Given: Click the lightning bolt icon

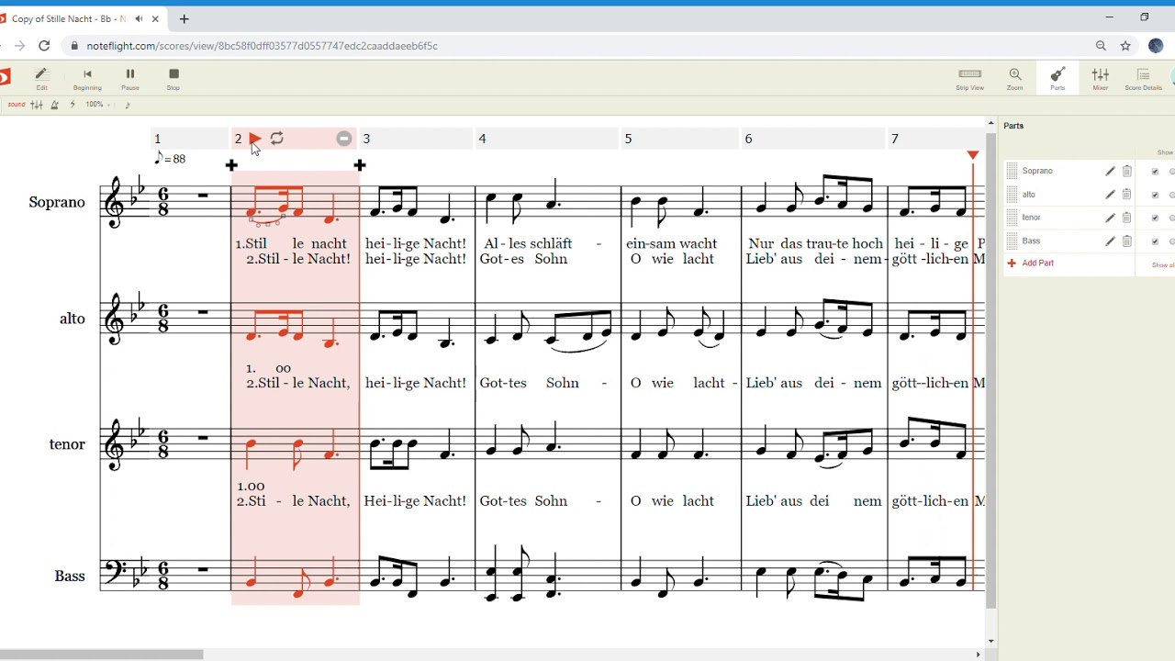Looking at the screenshot, I should [73, 105].
